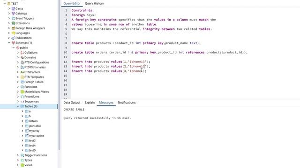This screenshot has width=300, height=168.
Task: Expand the details table node
Action: click(22, 121)
